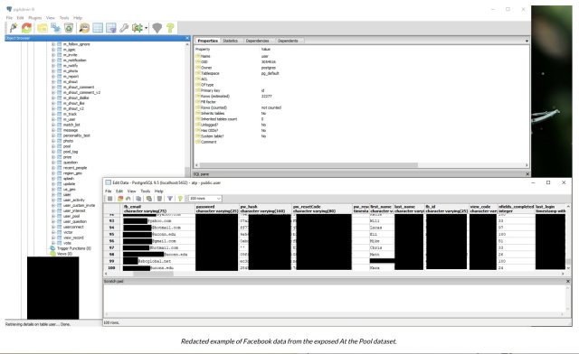
Task: Open the Plugins menu in pgAdmin
Action: (x=35, y=18)
